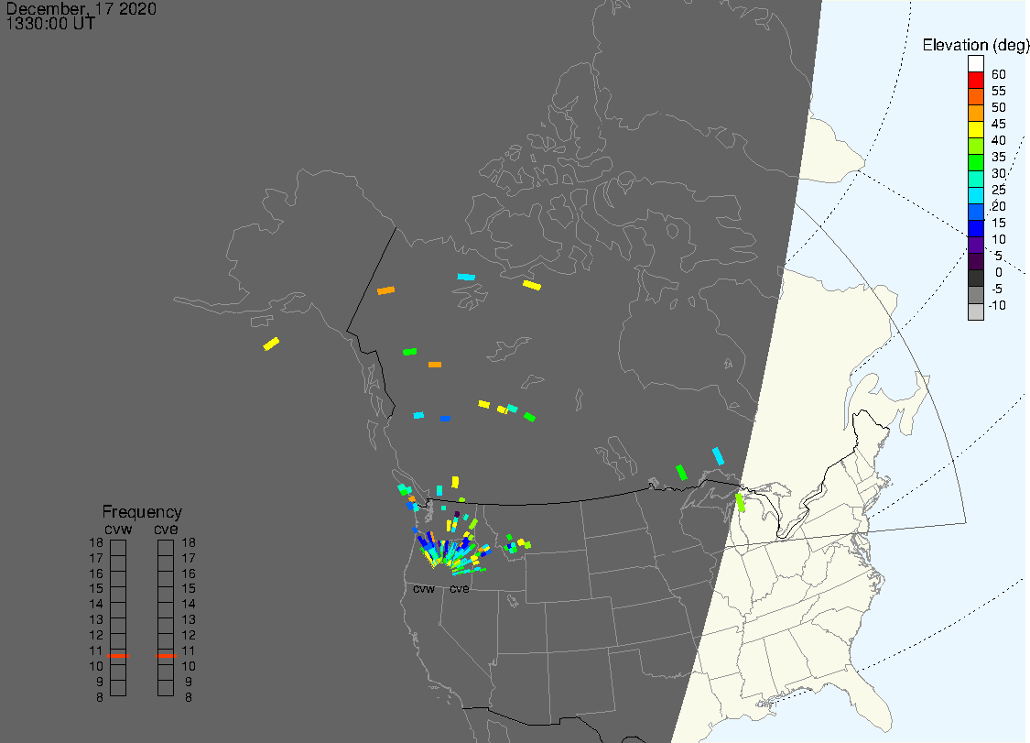Click the pure blue swatch between 15 and 10
The width and height of the screenshot is (1030, 743).
pyautogui.click(x=975, y=229)
